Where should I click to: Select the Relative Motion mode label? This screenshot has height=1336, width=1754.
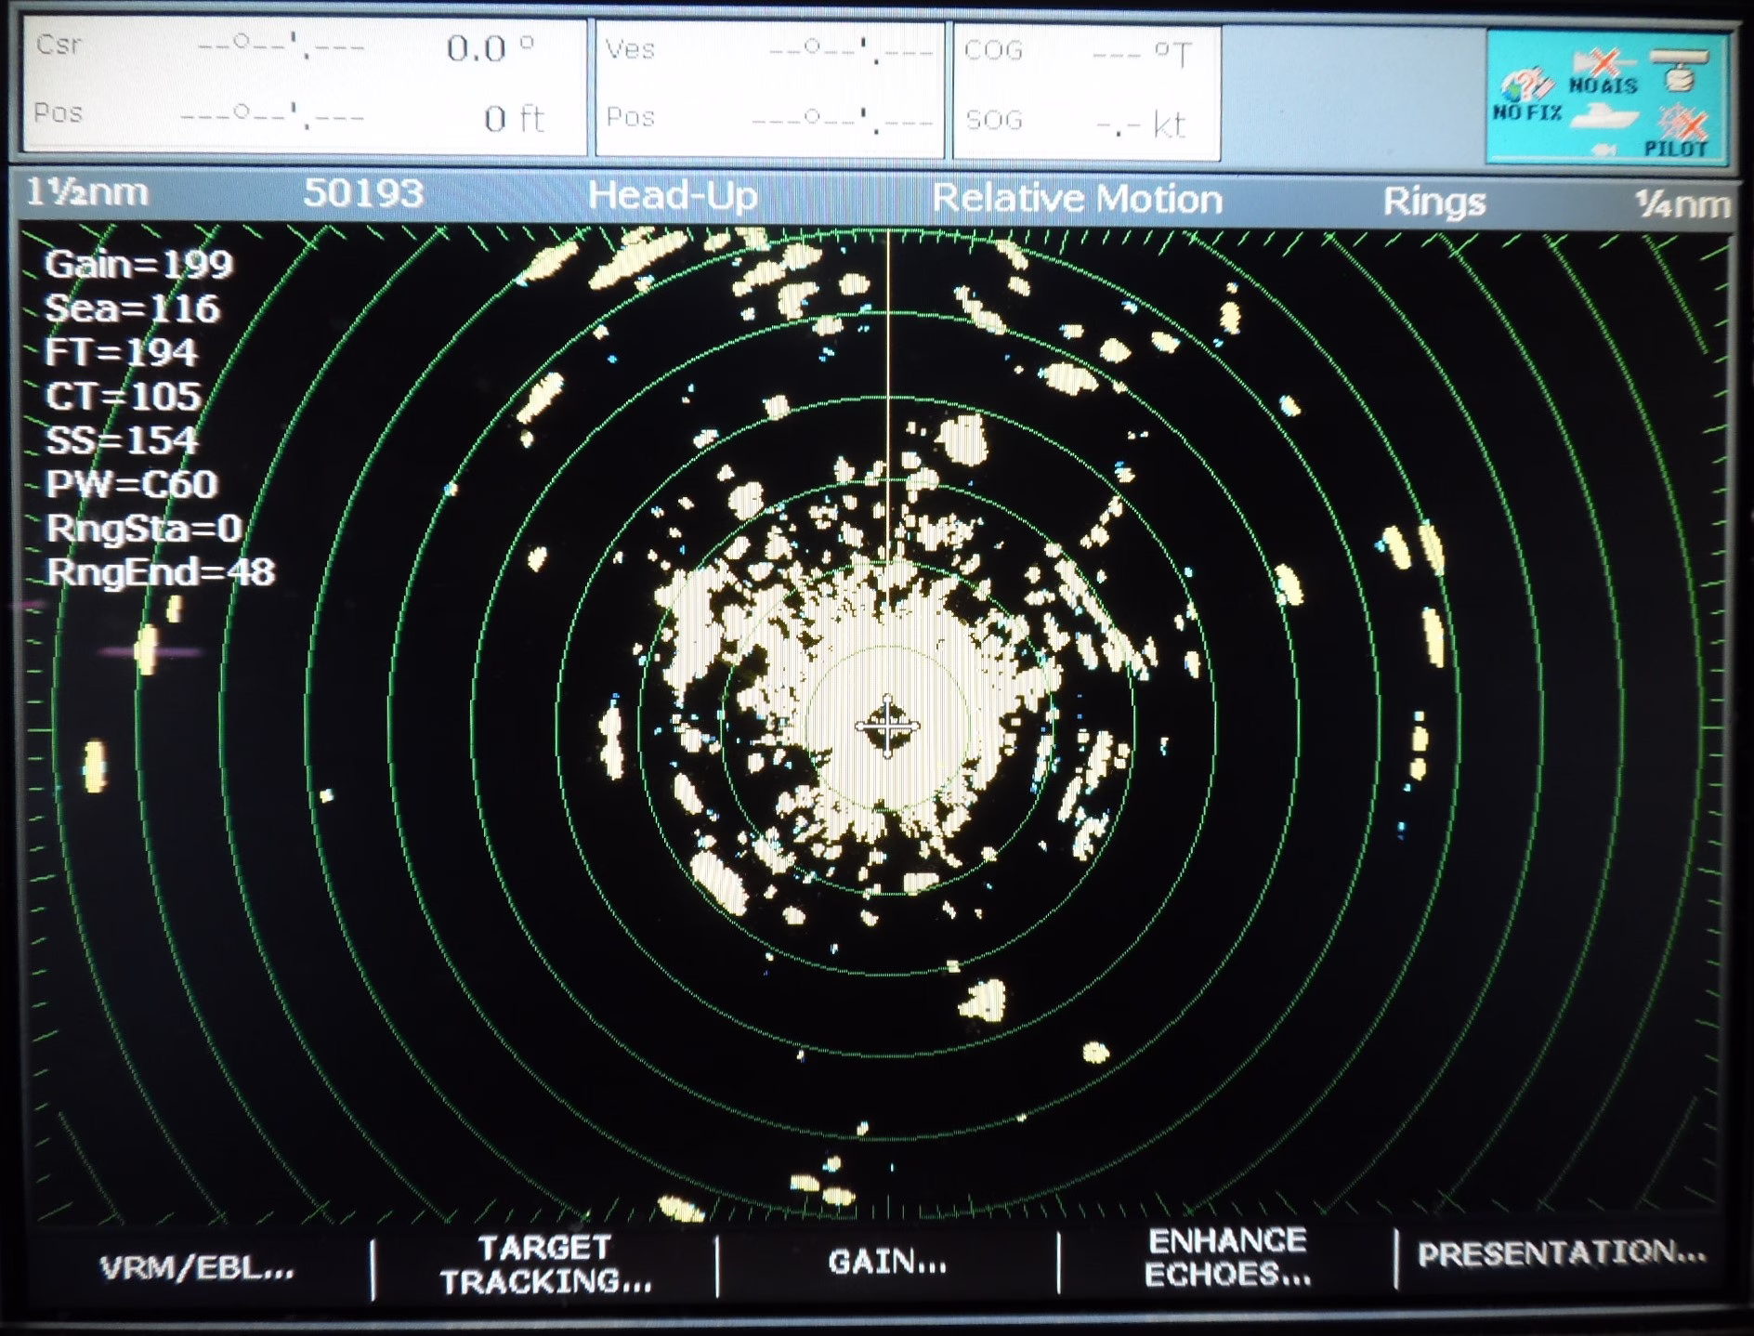[x=1077, y=199]
